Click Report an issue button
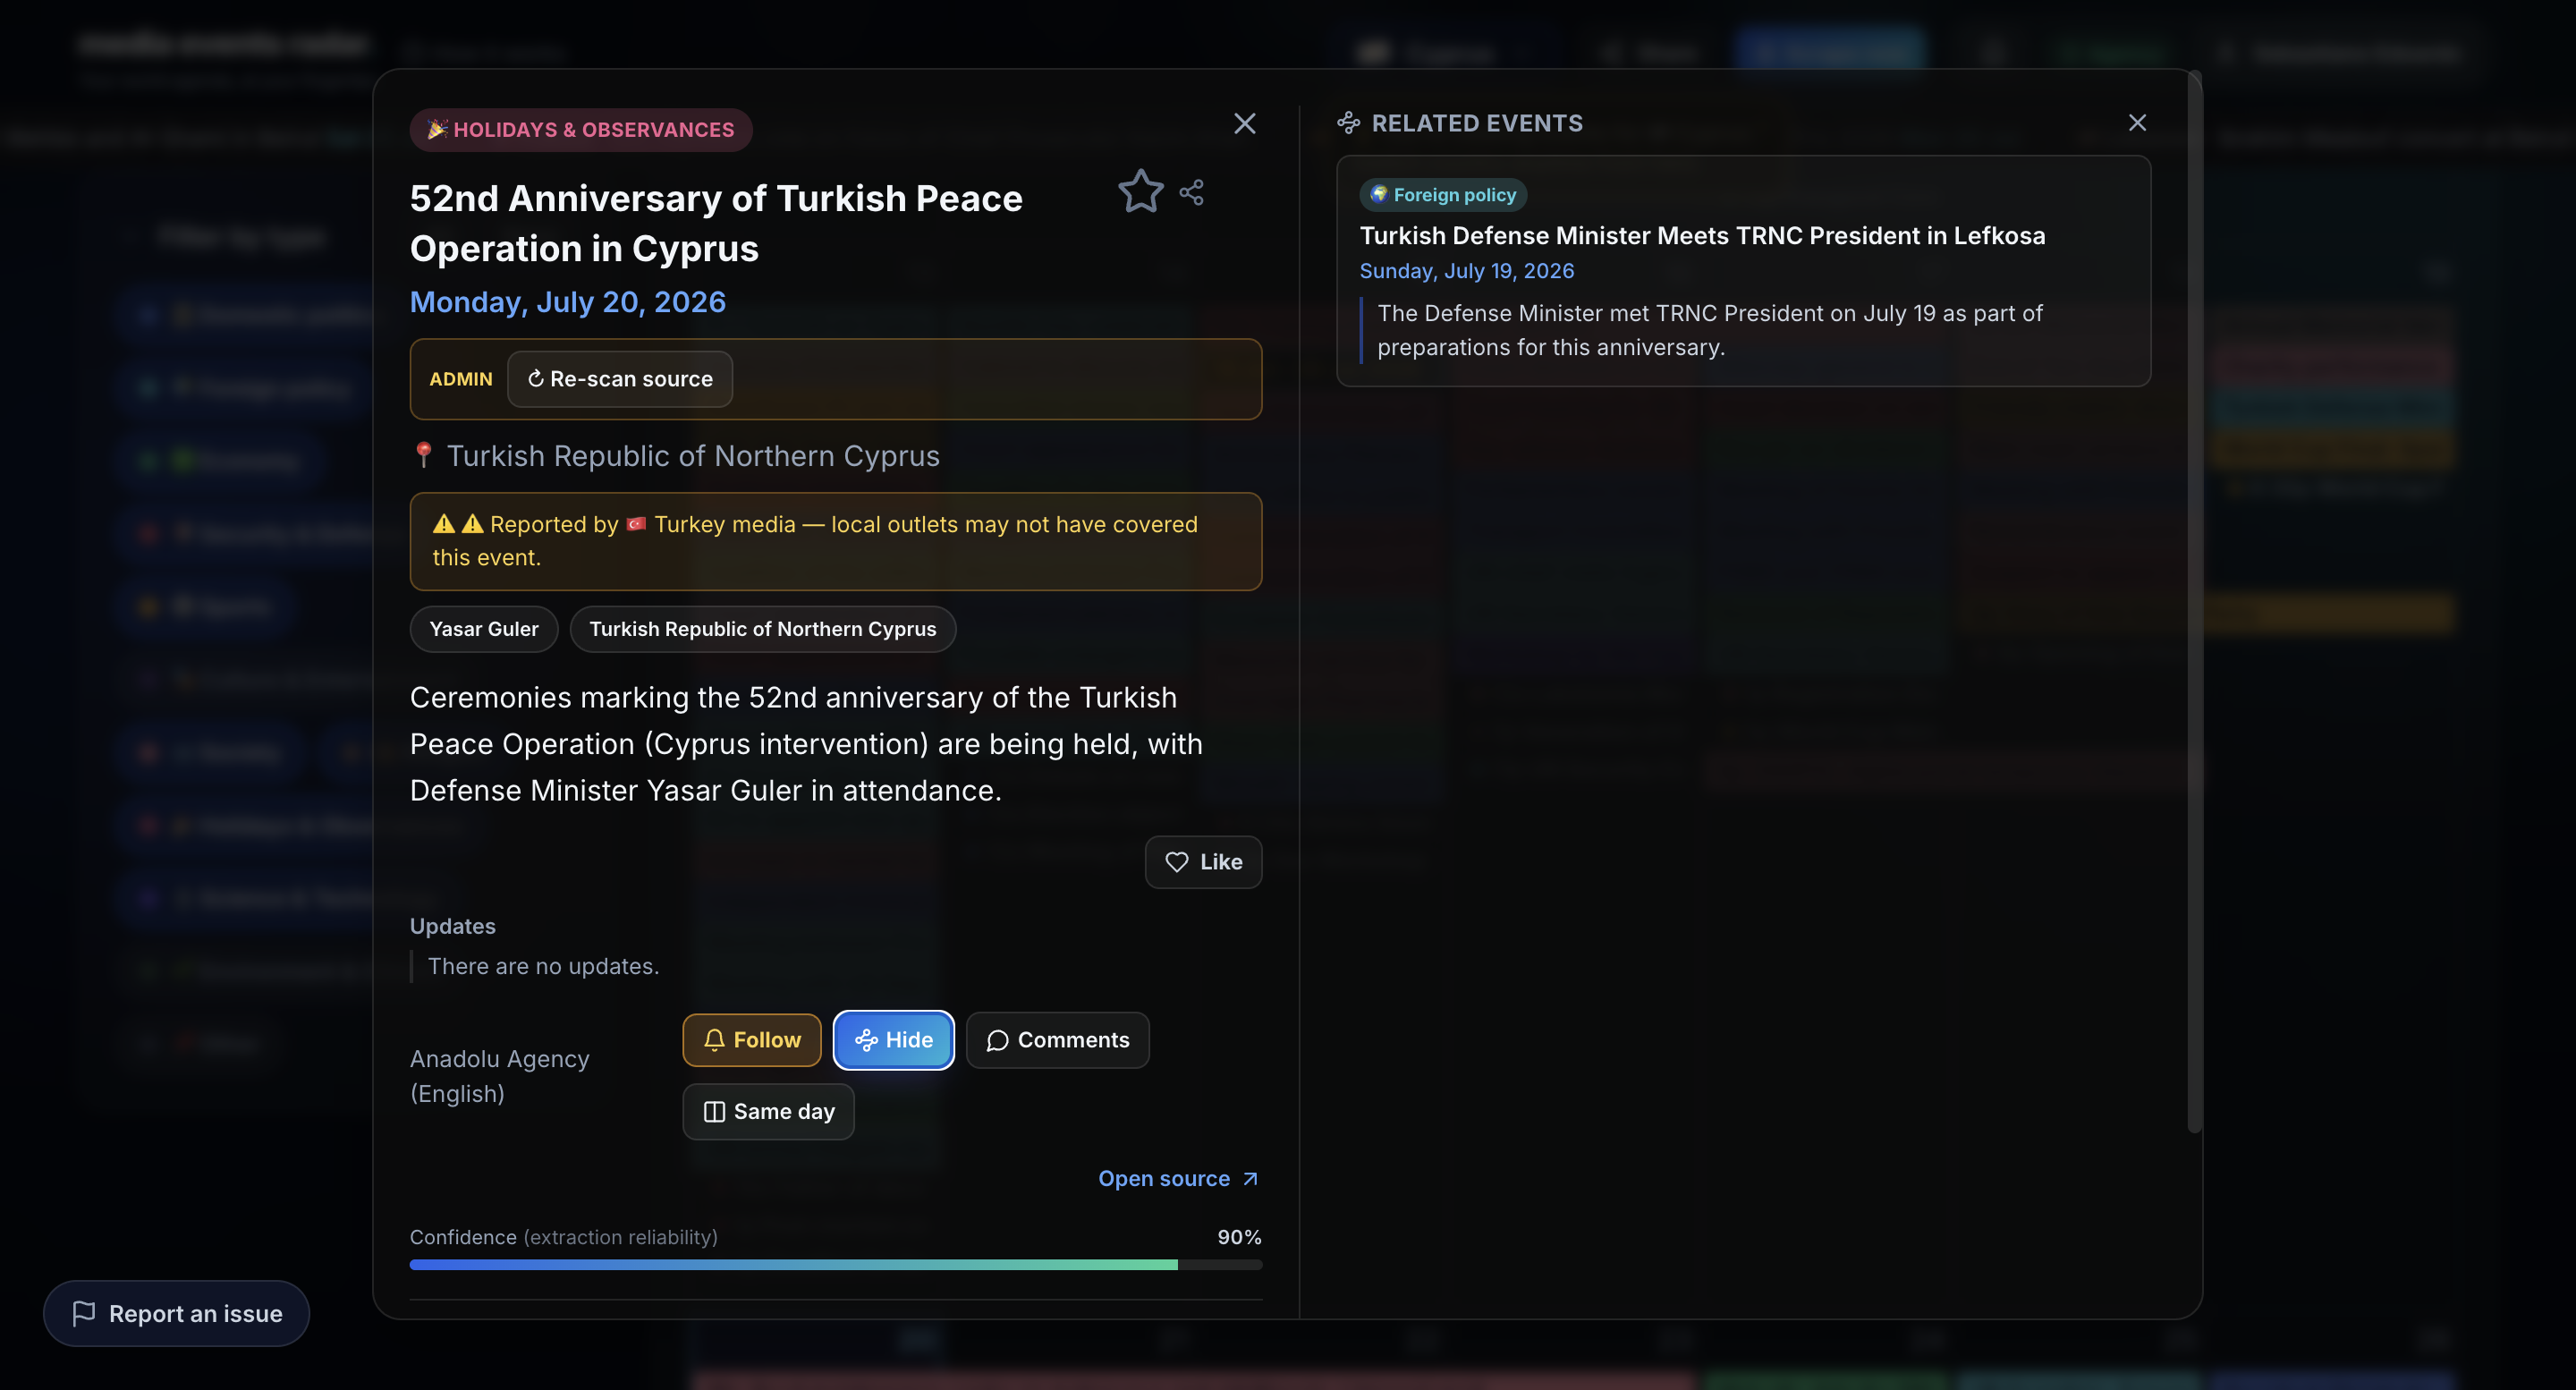 [x=176, y=1313]
